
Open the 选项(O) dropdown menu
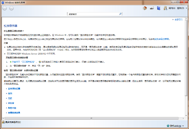(x=181, y=8)
